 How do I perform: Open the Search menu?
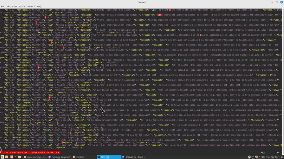coord(22,6)
